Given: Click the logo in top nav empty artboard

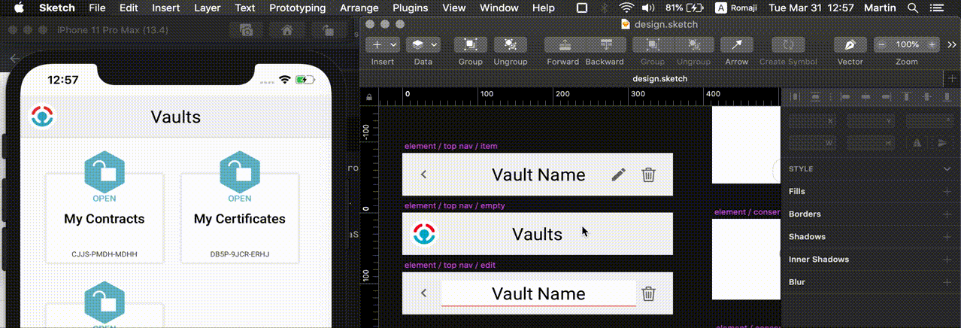Looking at the screenshot, I should (425, 234).
